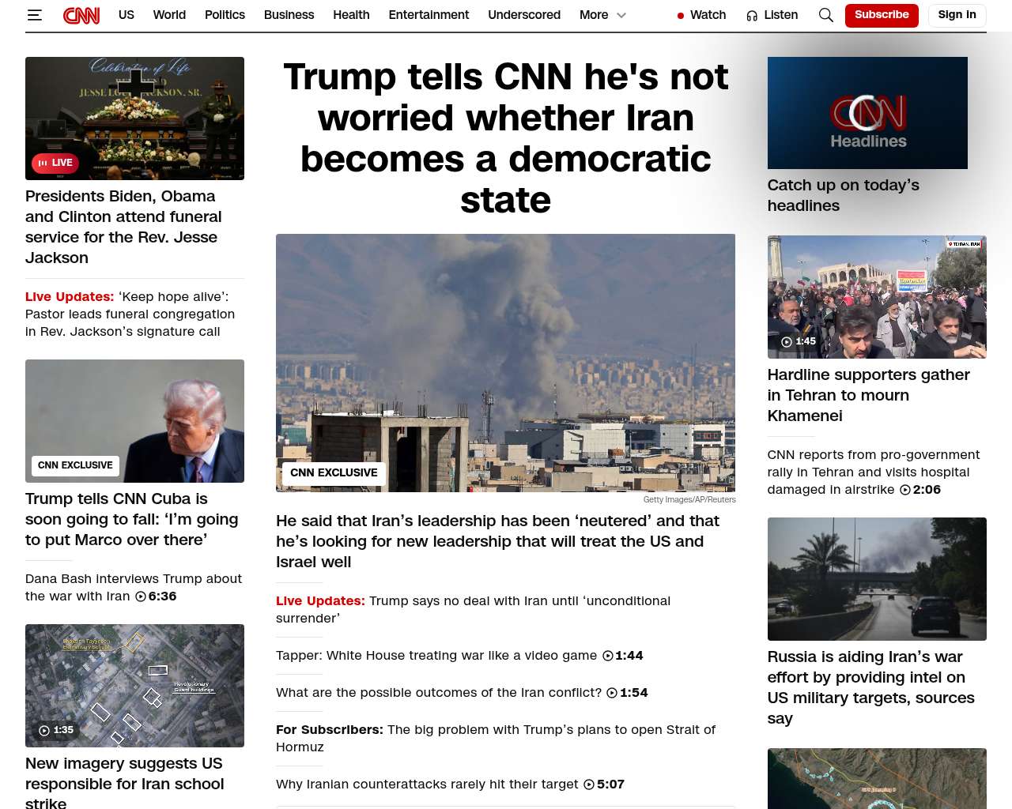Read For Subscribers Strait of Hormuz story

pos(496,738)
